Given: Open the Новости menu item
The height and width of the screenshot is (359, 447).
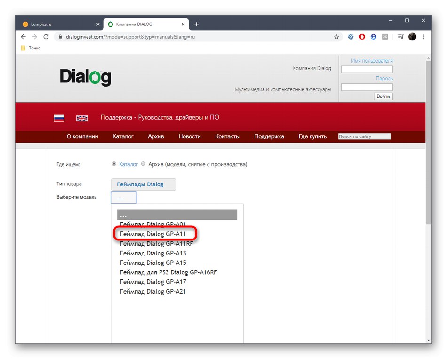Looking at the screenshot, I should pyautogui.click(x=190, y=136).
